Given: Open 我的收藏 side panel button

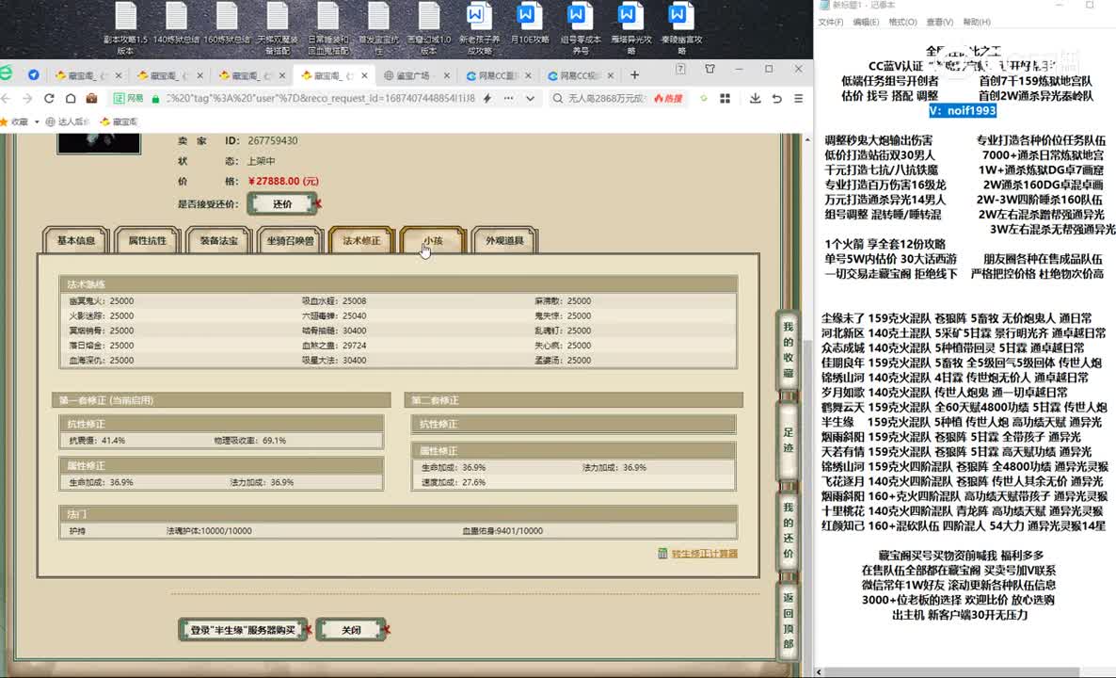Looking at the screenshot, I should pyautogui.click(x=788, y=349).
